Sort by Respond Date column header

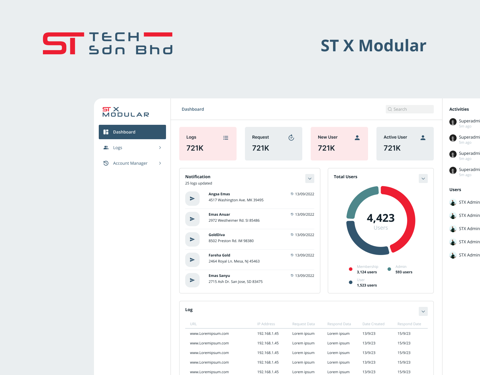coord(409,324)
